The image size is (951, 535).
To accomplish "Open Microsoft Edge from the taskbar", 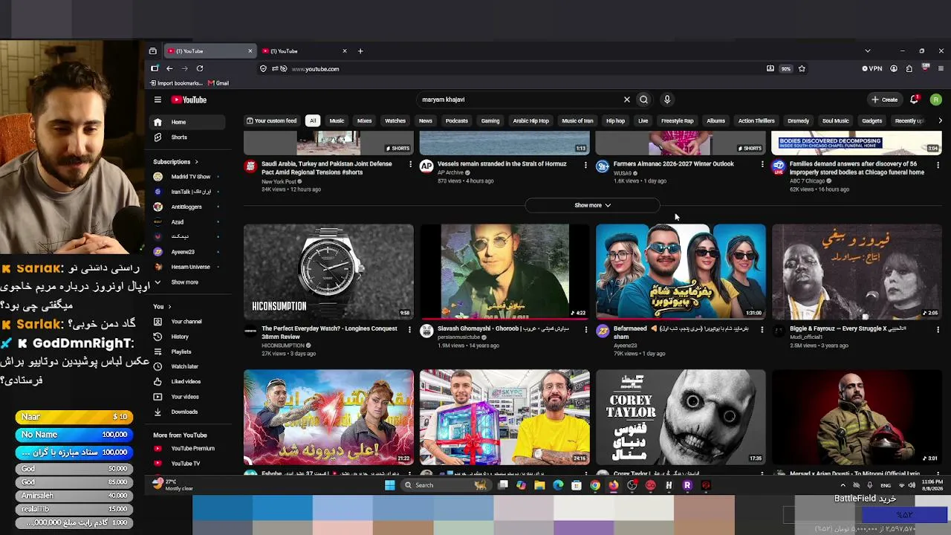I will (x=558, y=485).
